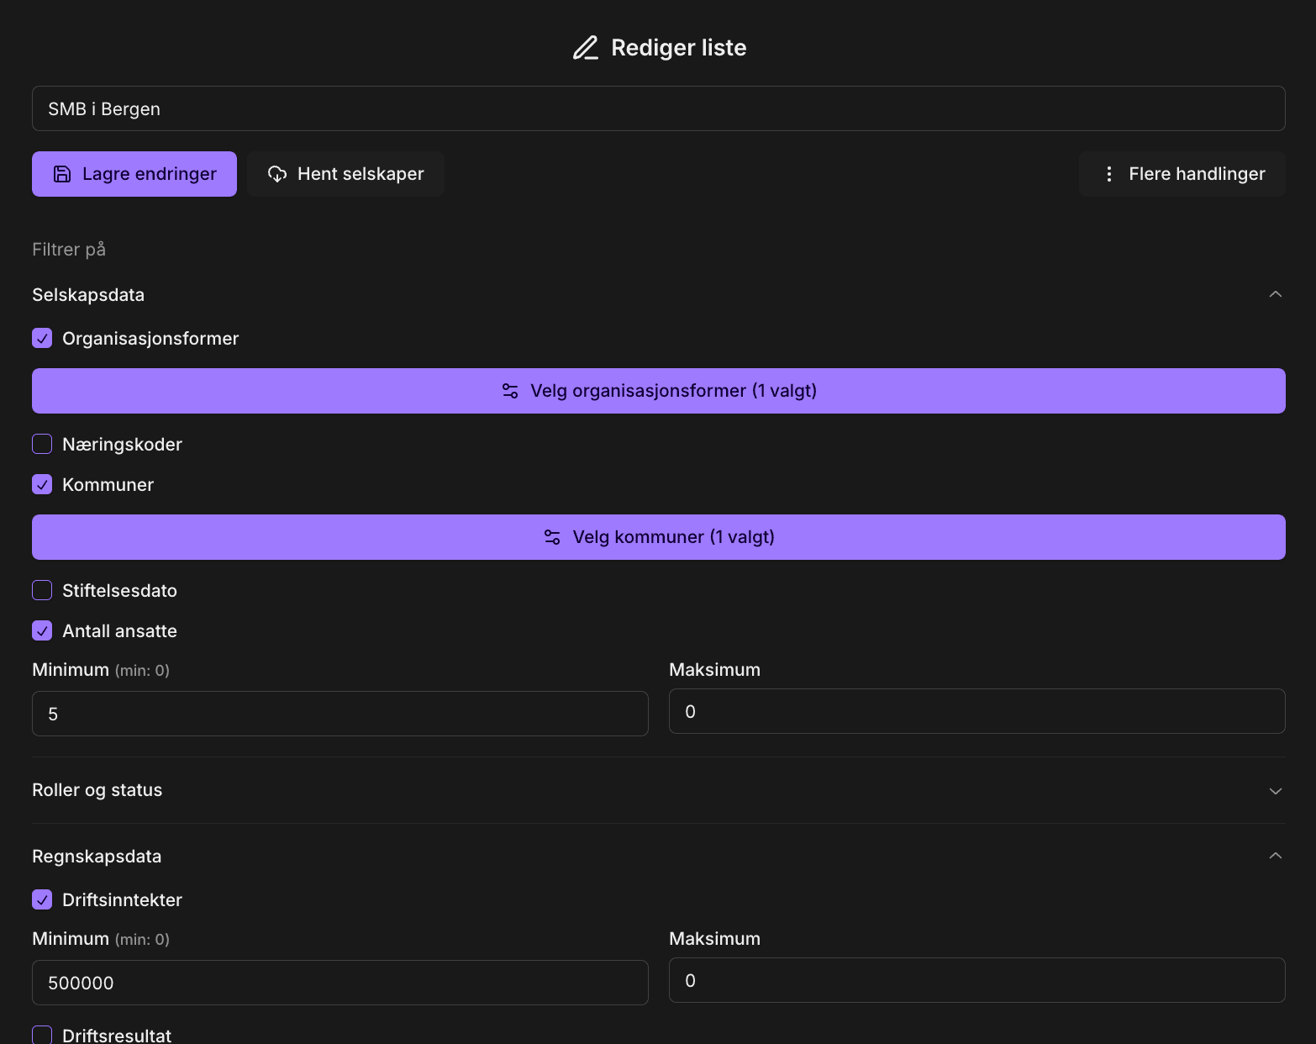Focus the Antall ansatte Minimum field
The height and width of the screenshot is (1044, 1316).
tap(340, 714)
